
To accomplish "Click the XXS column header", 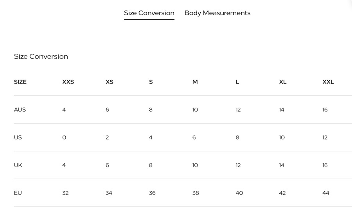I will coord(68,82).
